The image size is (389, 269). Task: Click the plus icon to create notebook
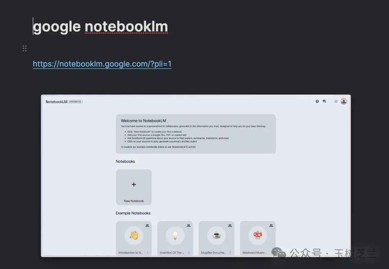(134, 184)
